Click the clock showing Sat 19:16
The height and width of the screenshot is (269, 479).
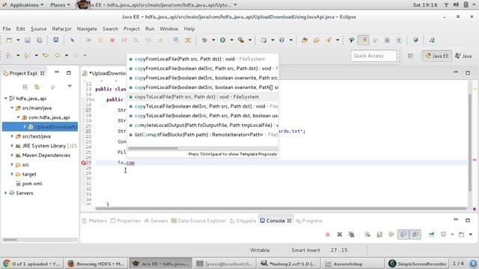point(425,5)
